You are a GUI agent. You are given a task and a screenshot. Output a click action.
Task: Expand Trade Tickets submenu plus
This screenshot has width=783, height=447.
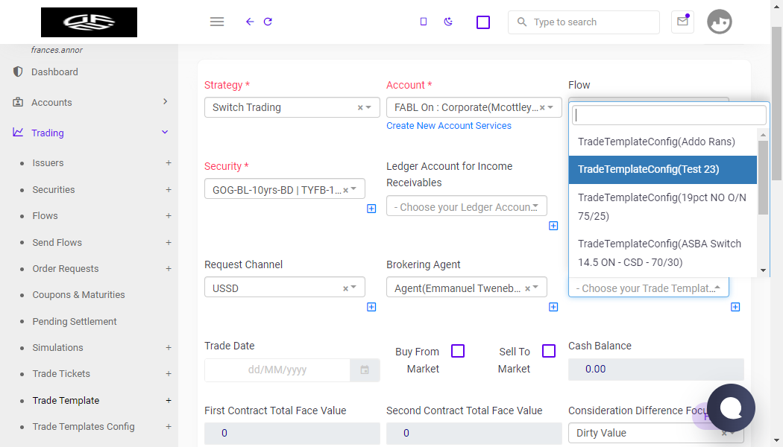pos(169,374)
